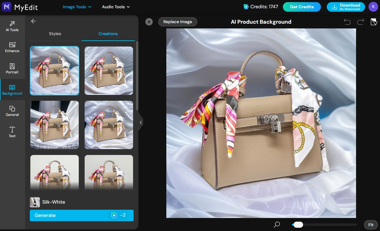The image size is (380, 231).
Task: Select the Text tool
Action: pyautogui.click(x=12, y=132)
